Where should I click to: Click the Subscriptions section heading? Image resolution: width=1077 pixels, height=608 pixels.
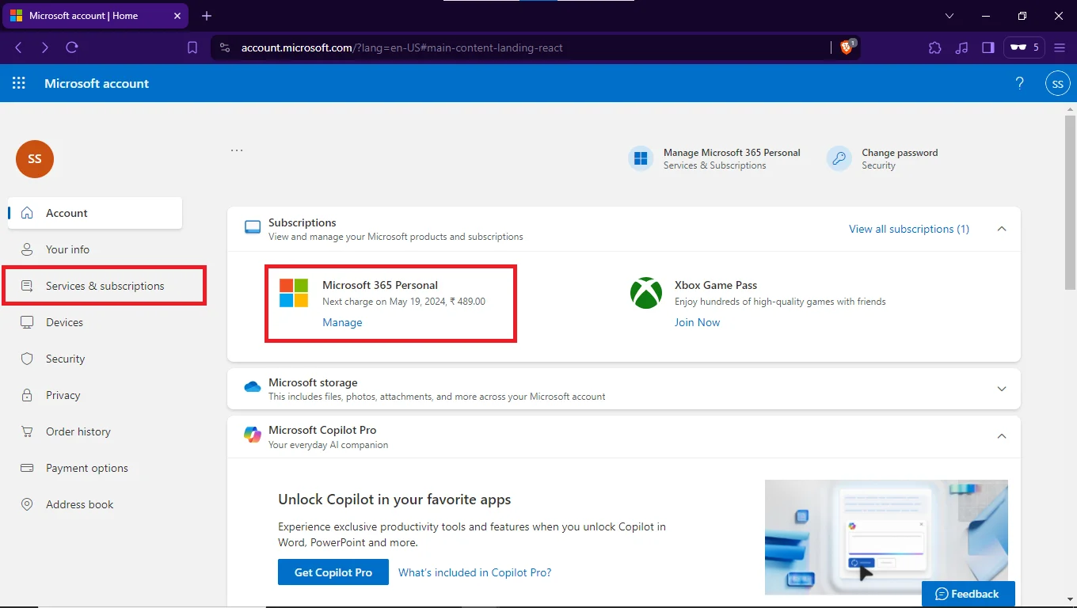(303, 222)
